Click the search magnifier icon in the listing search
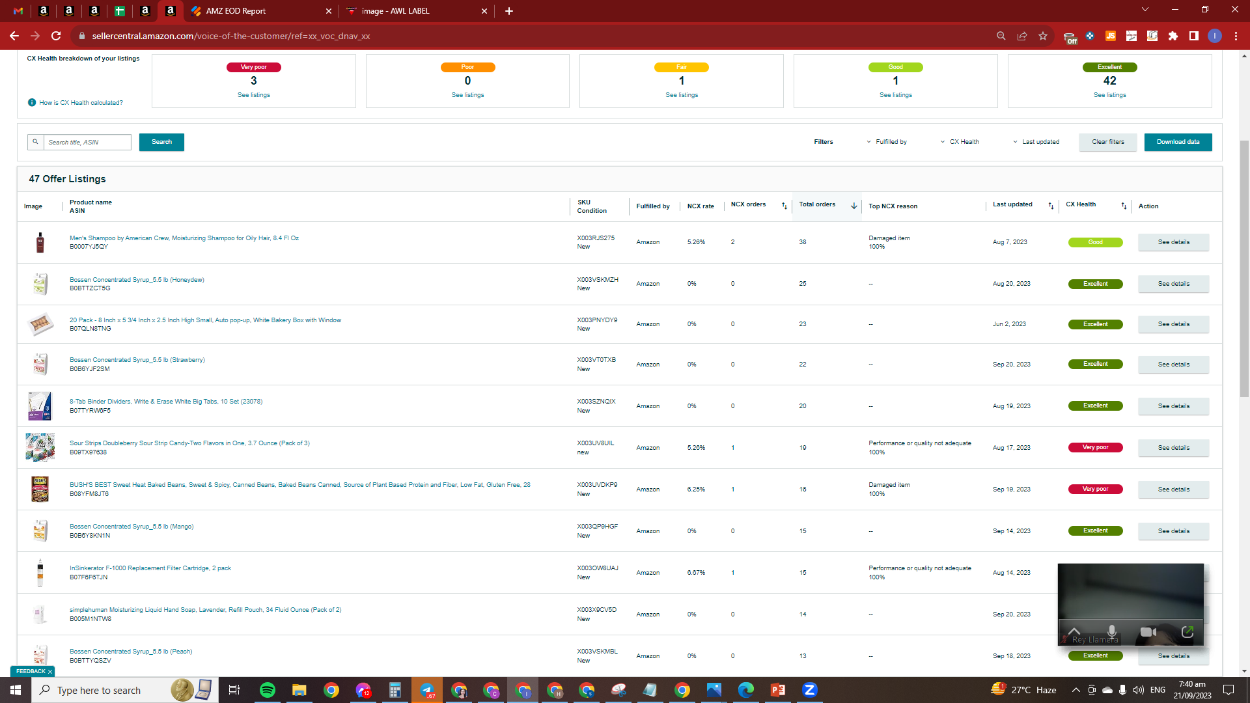Viewport: 1250px width, 703px height. 36,142
